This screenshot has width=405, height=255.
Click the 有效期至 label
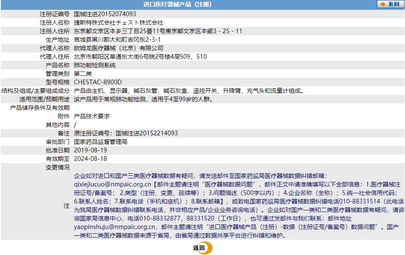point(57,159)
